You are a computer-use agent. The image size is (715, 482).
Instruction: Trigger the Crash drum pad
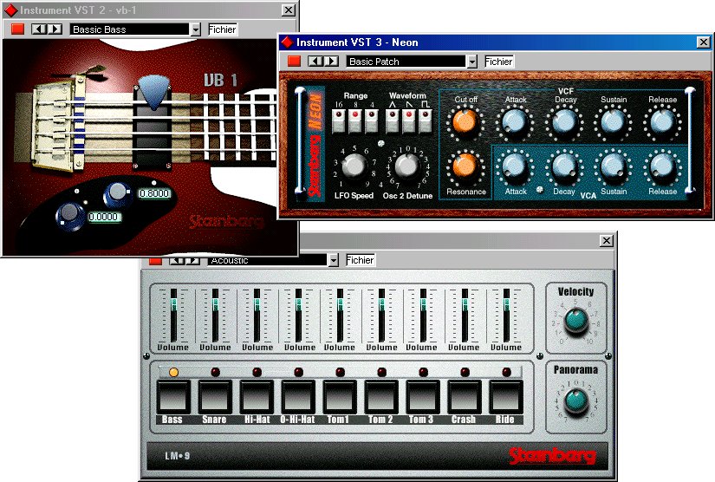click(x=465, y=397)
